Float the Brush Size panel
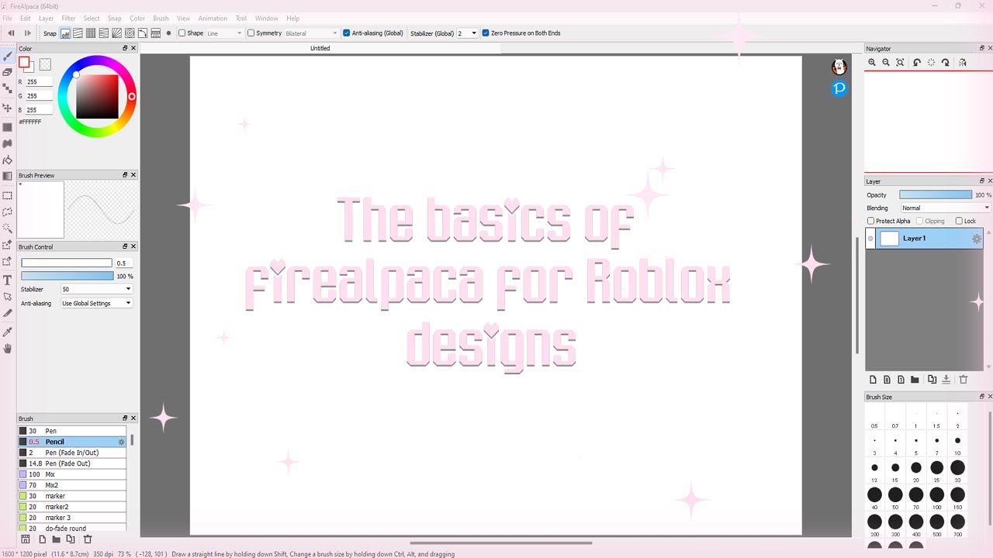 [x=981, y=396]
